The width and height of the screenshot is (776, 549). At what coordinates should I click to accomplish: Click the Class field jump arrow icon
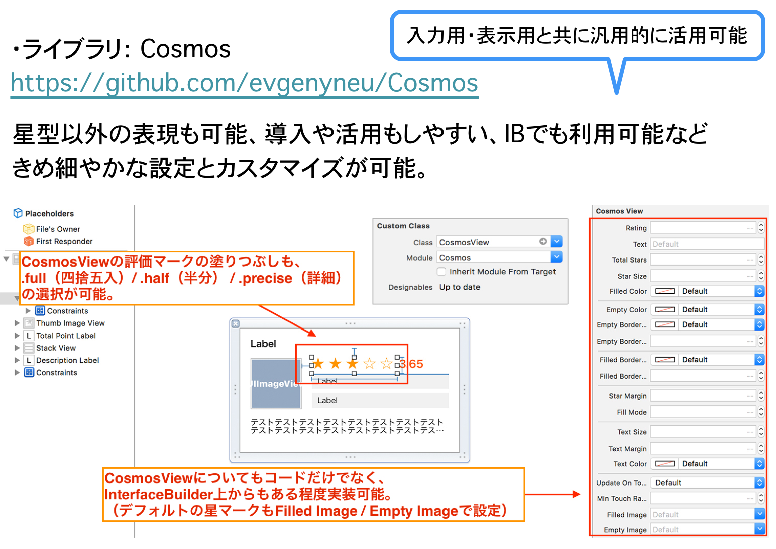pos(543,242)
